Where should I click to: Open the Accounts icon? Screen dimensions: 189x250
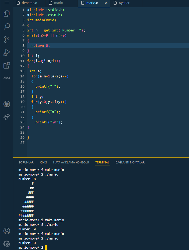coord(7,231)
